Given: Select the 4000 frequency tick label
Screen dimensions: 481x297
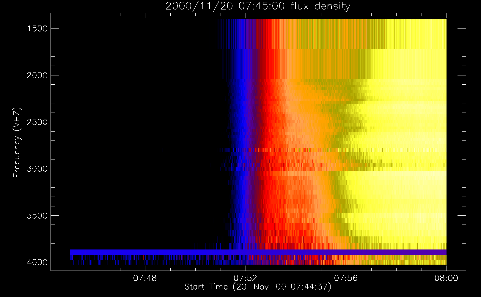Looking at the screenshot, I should click(x=37, y=262).
